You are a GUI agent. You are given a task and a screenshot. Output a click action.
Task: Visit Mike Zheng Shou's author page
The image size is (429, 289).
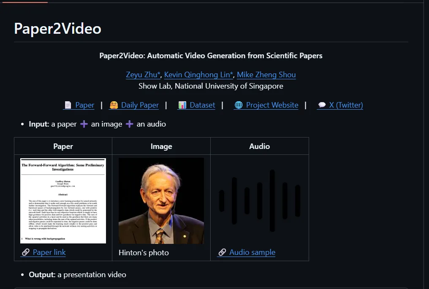click(x=266, y=75)
